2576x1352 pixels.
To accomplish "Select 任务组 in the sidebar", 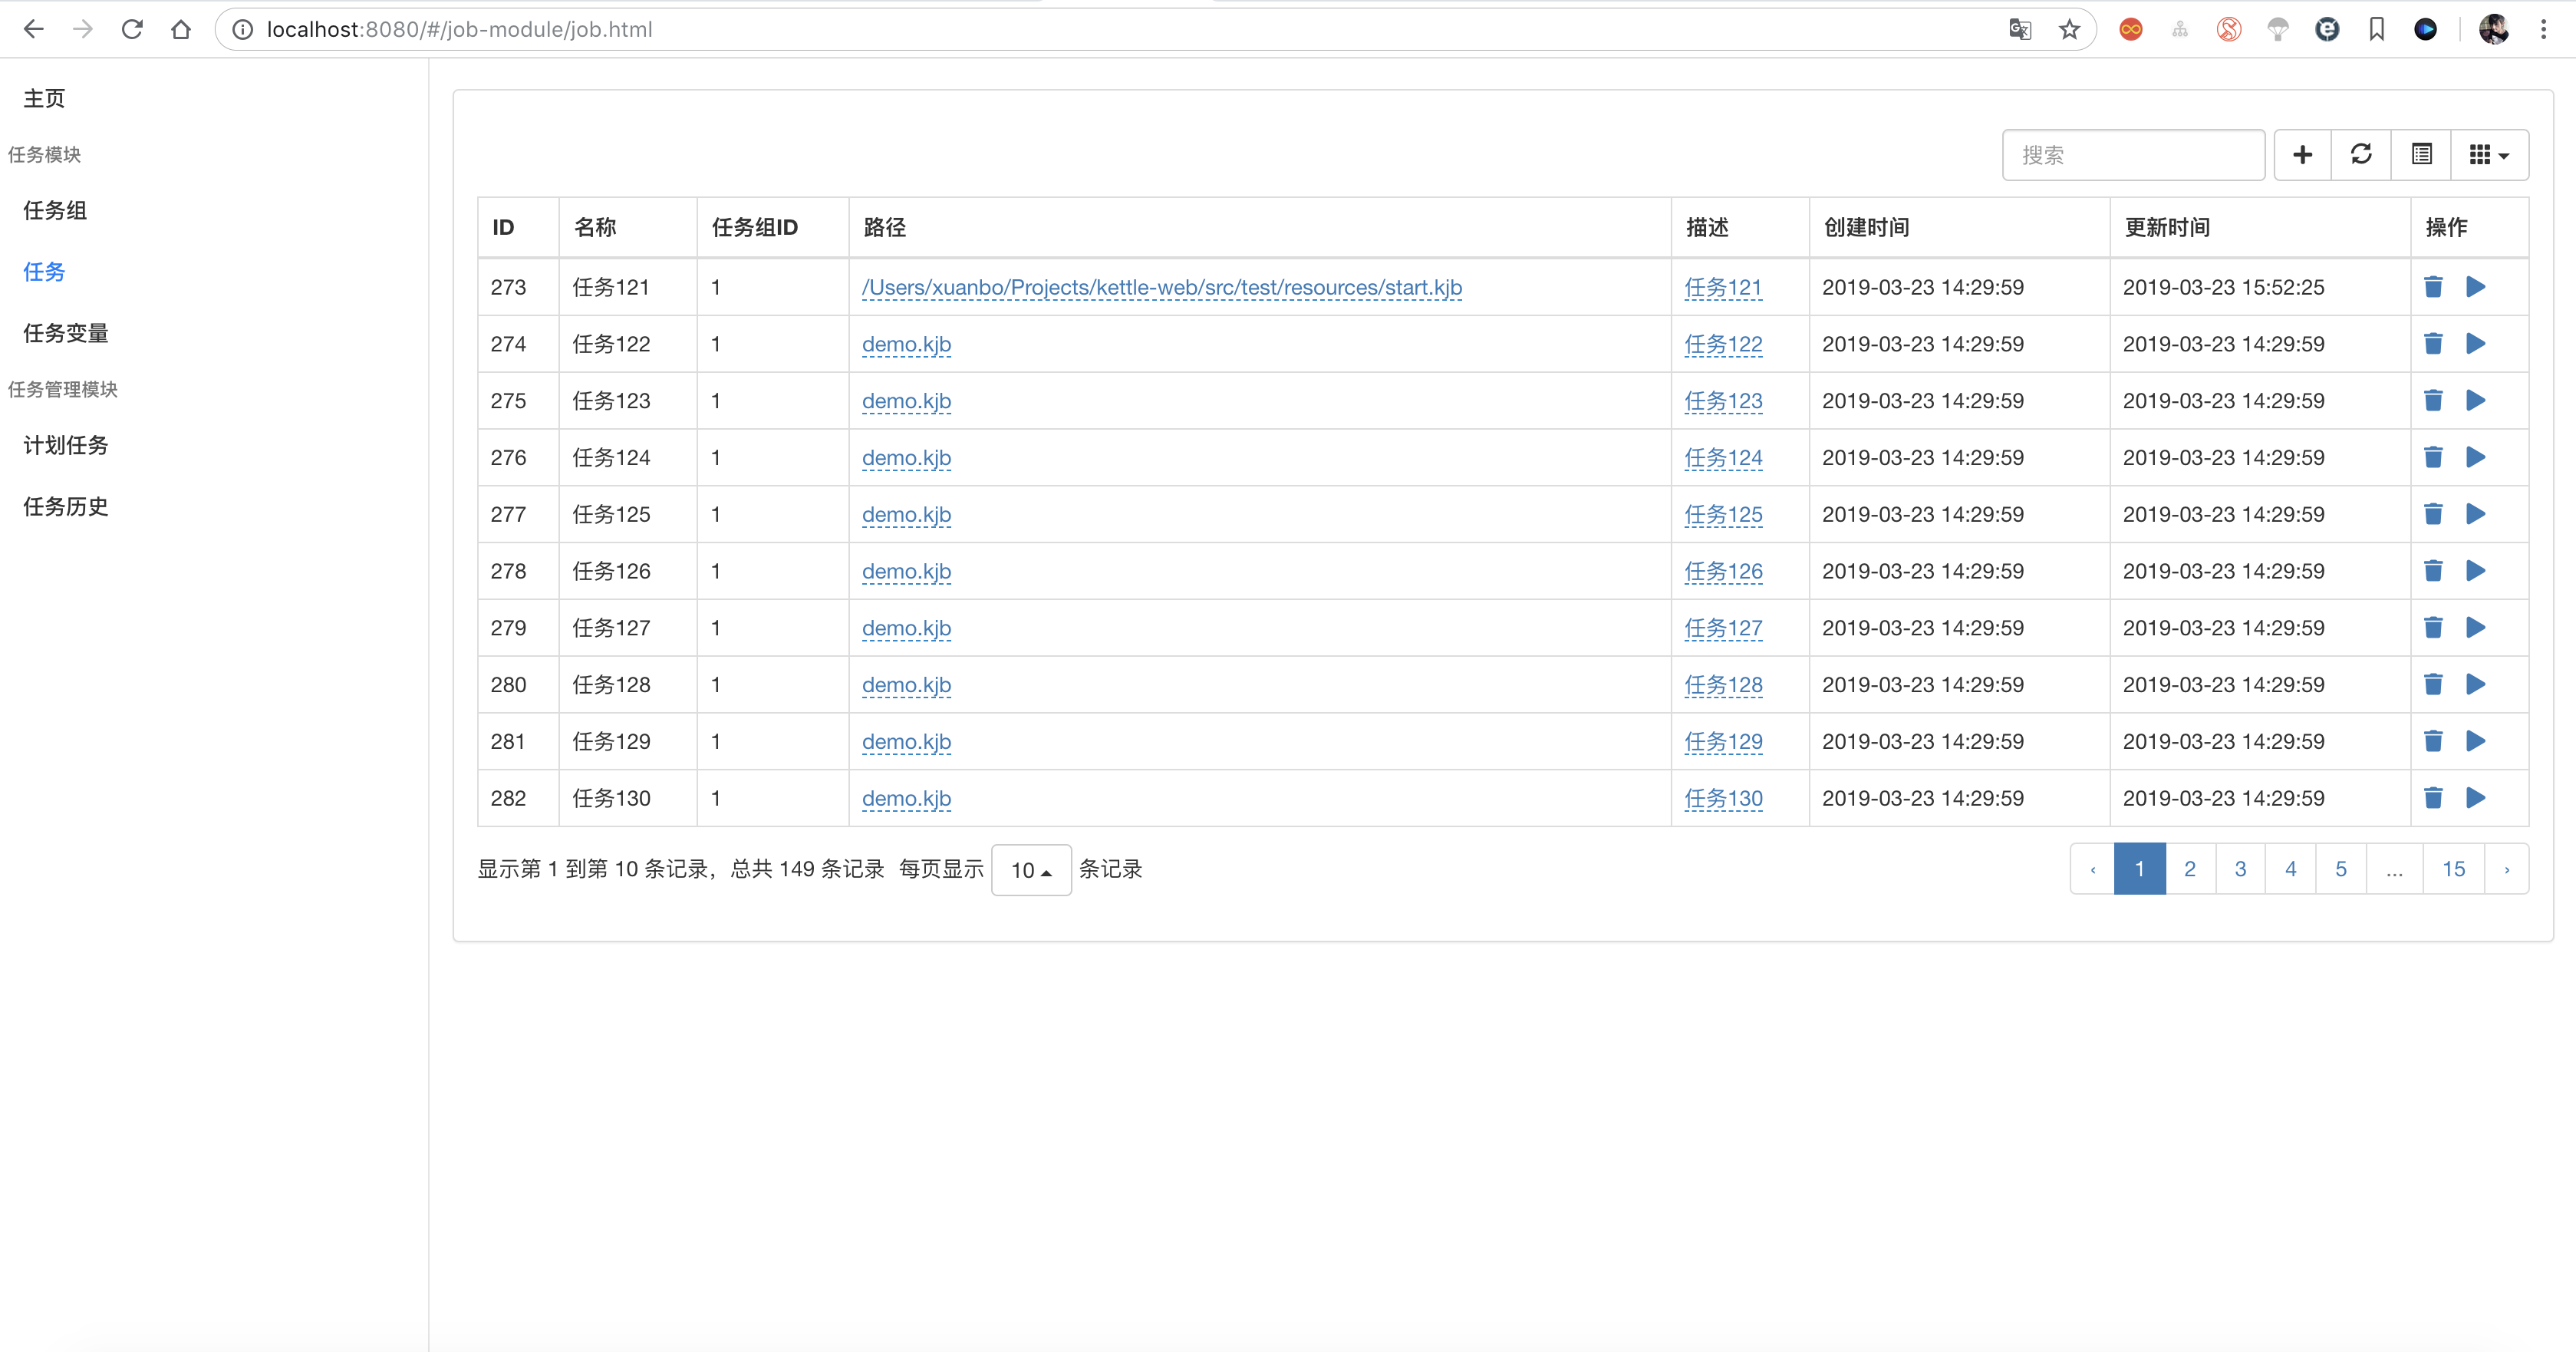I will (x=54, y=211).
